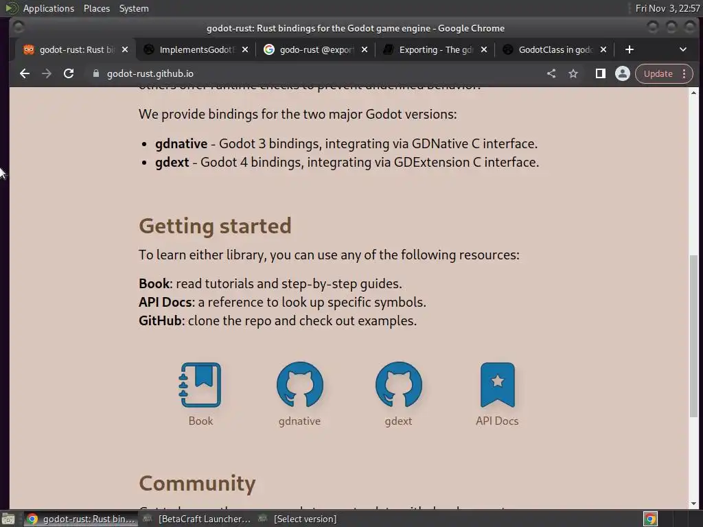Screen dimensions: 703x527
Task: Go forward to the next page
Action: point(47,73)
